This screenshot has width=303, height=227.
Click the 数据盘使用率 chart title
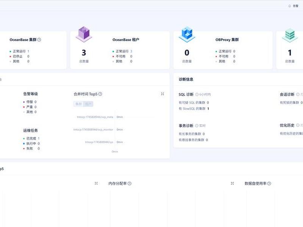255,183
